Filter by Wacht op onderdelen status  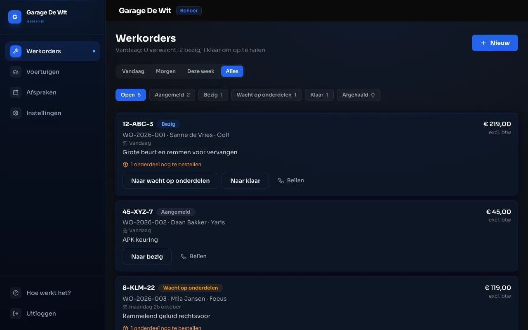[x=266, y=95]
